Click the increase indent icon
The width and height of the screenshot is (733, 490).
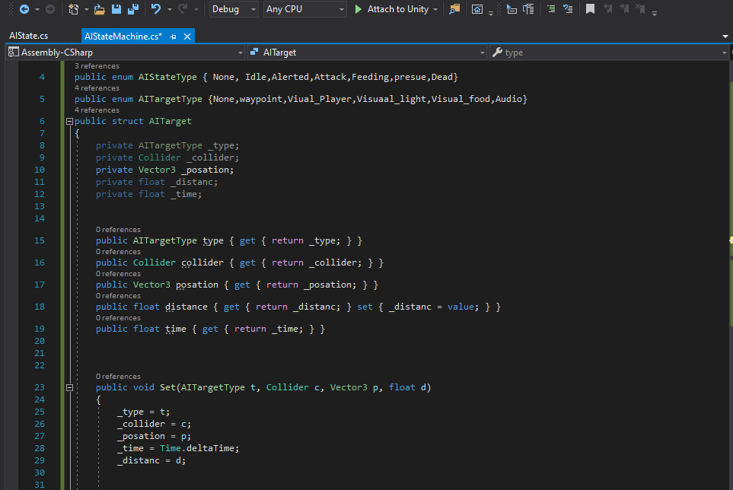tap(528, 9)
